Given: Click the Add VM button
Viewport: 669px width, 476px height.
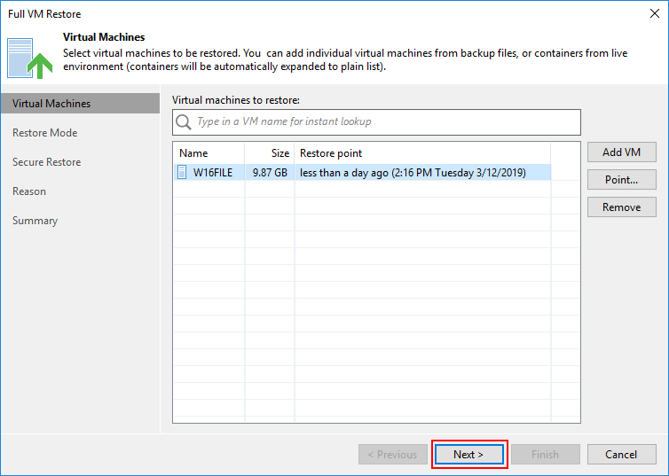Looking at the screenshot, I should click(x=622, y=152).
